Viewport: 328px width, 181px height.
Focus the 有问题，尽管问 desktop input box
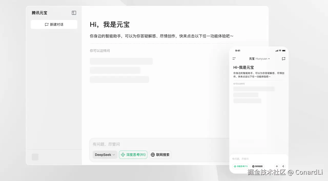tap(159, 144)
